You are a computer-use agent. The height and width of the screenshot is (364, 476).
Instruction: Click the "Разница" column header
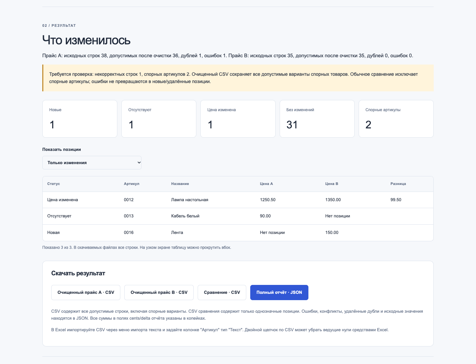coord(398,184)
